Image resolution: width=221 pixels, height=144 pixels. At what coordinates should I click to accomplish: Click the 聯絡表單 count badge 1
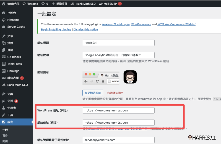[x=22, y=78]
